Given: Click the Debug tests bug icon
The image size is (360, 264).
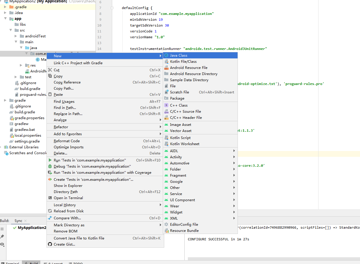Looking at the screenshot, I should click(50, 166).
